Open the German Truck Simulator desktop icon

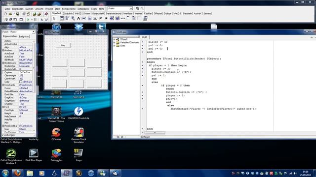79,136
